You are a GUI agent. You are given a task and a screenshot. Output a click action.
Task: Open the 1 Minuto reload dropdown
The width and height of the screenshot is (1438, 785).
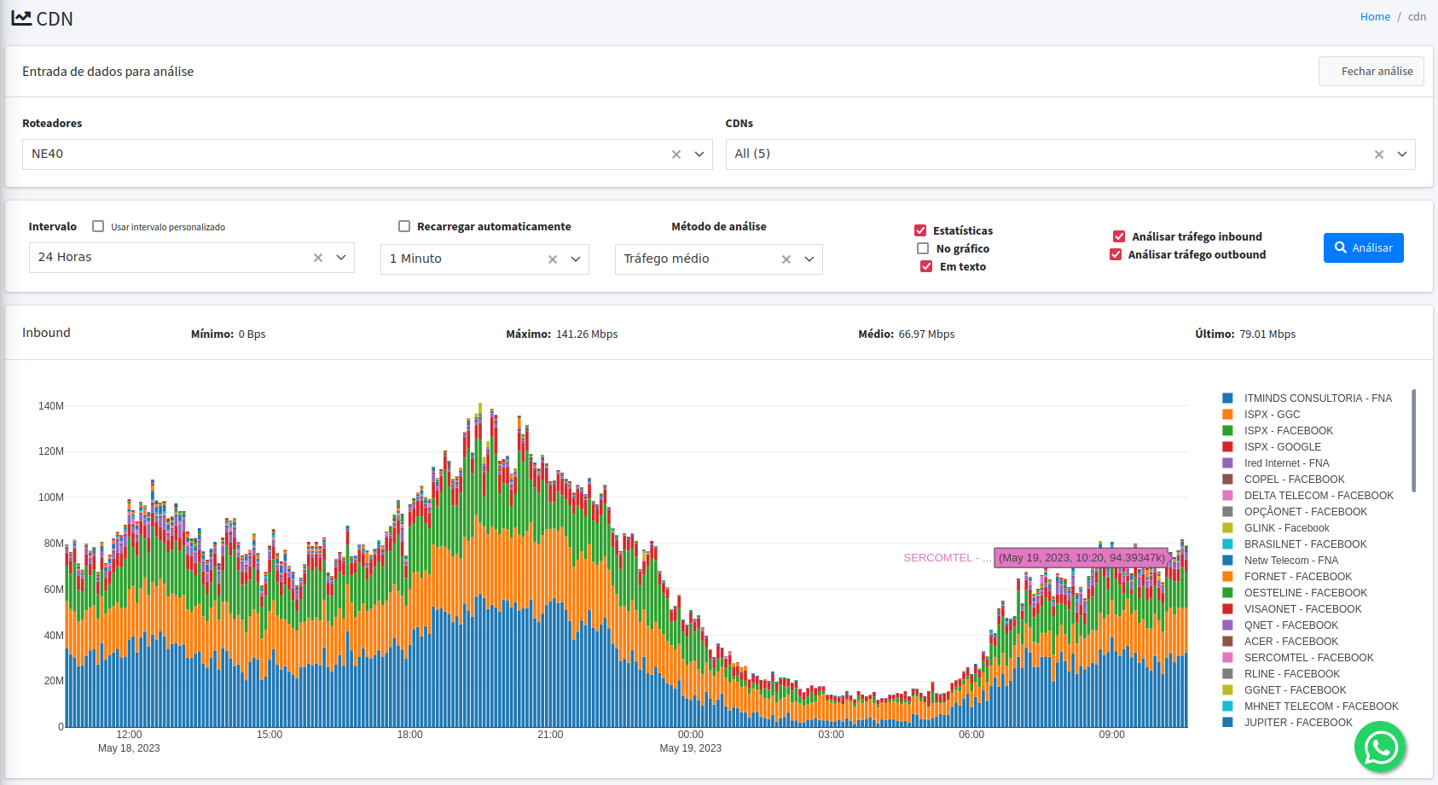pyautogui.click(x=576, y=259)
